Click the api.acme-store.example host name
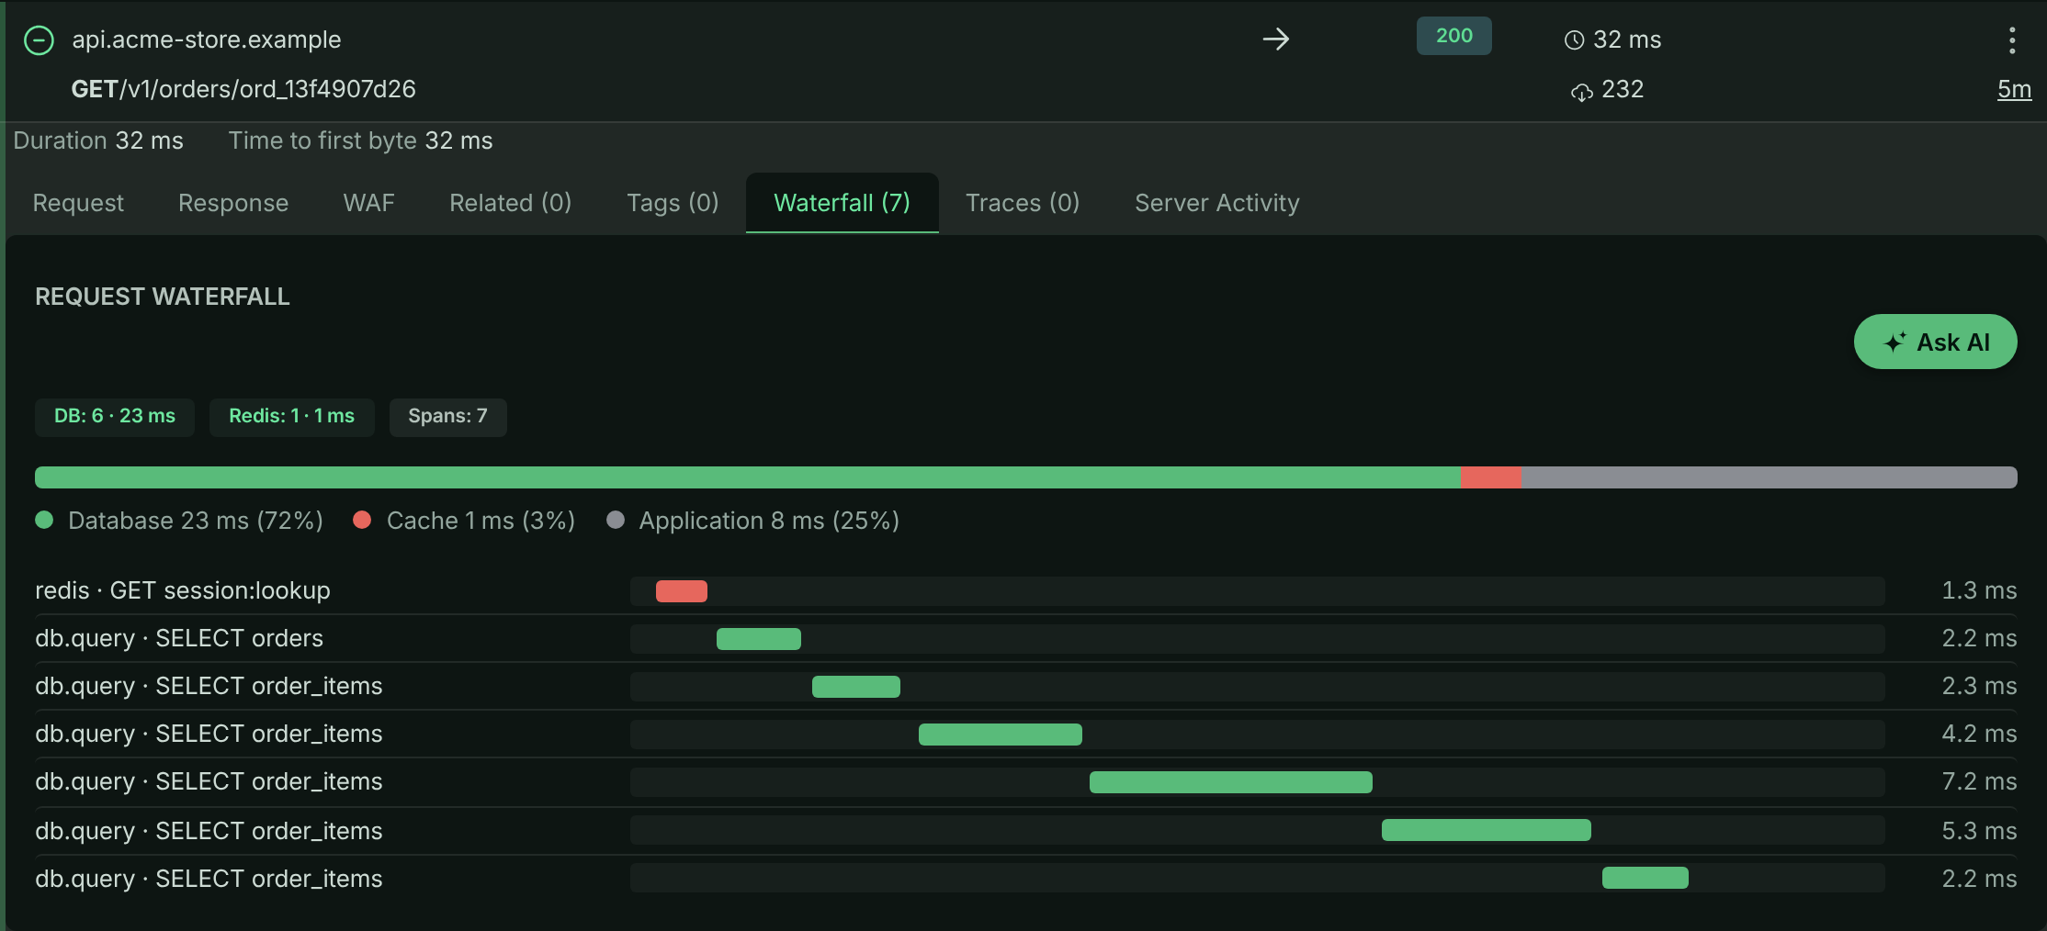2047x931 pixels. [207, 39]
